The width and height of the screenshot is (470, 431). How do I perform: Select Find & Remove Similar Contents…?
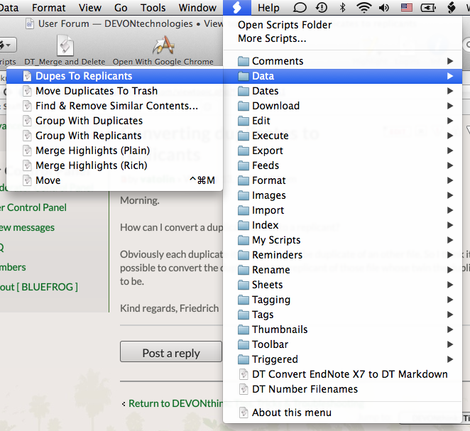[114, 106]
